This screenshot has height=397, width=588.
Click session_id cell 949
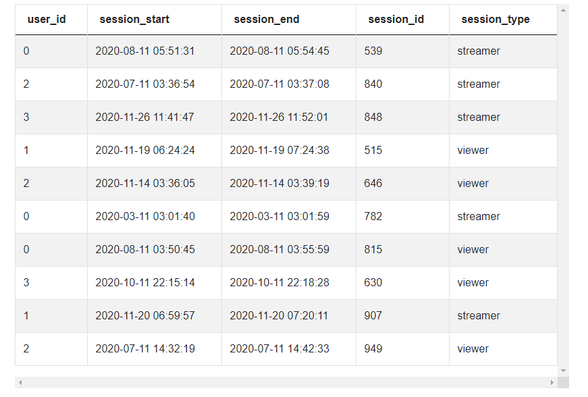tap(373, 348)
